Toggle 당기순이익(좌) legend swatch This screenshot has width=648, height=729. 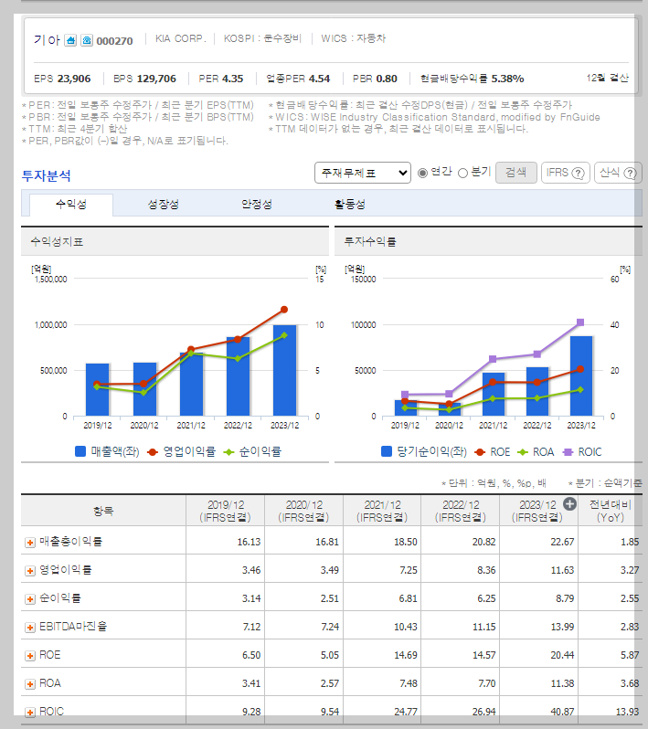386,451
